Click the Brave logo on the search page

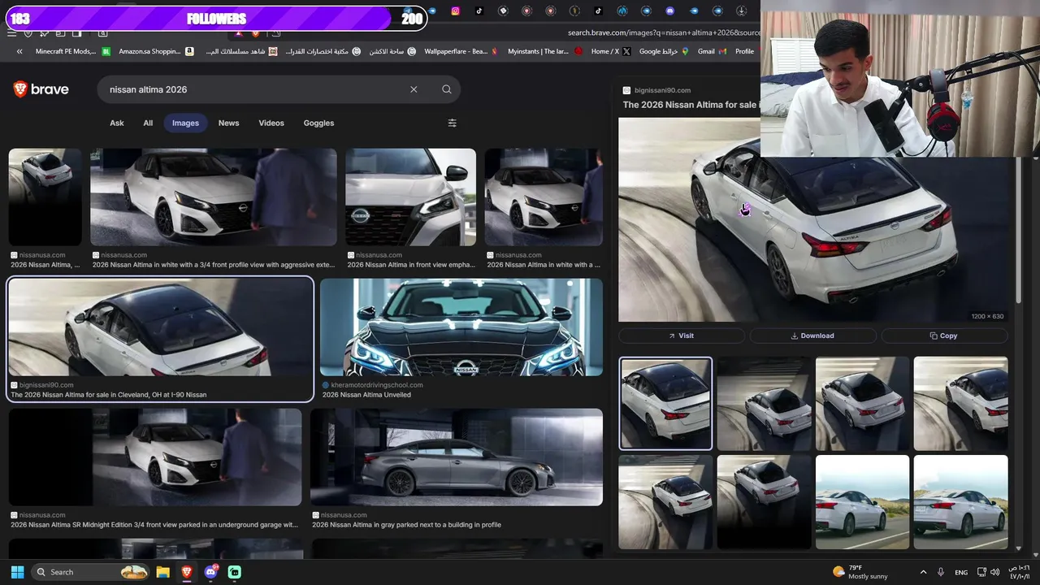41,89
